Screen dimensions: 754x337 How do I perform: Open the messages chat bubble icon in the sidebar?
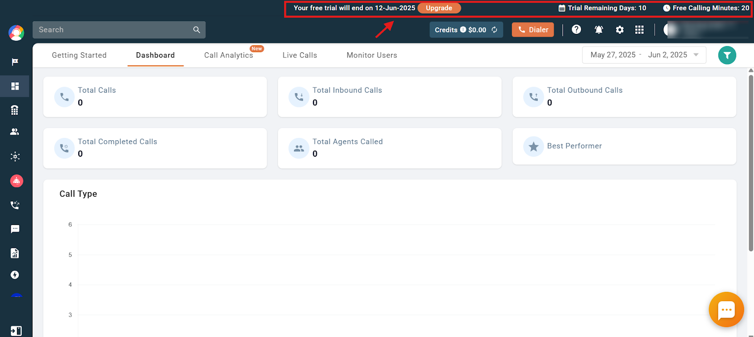15,229
